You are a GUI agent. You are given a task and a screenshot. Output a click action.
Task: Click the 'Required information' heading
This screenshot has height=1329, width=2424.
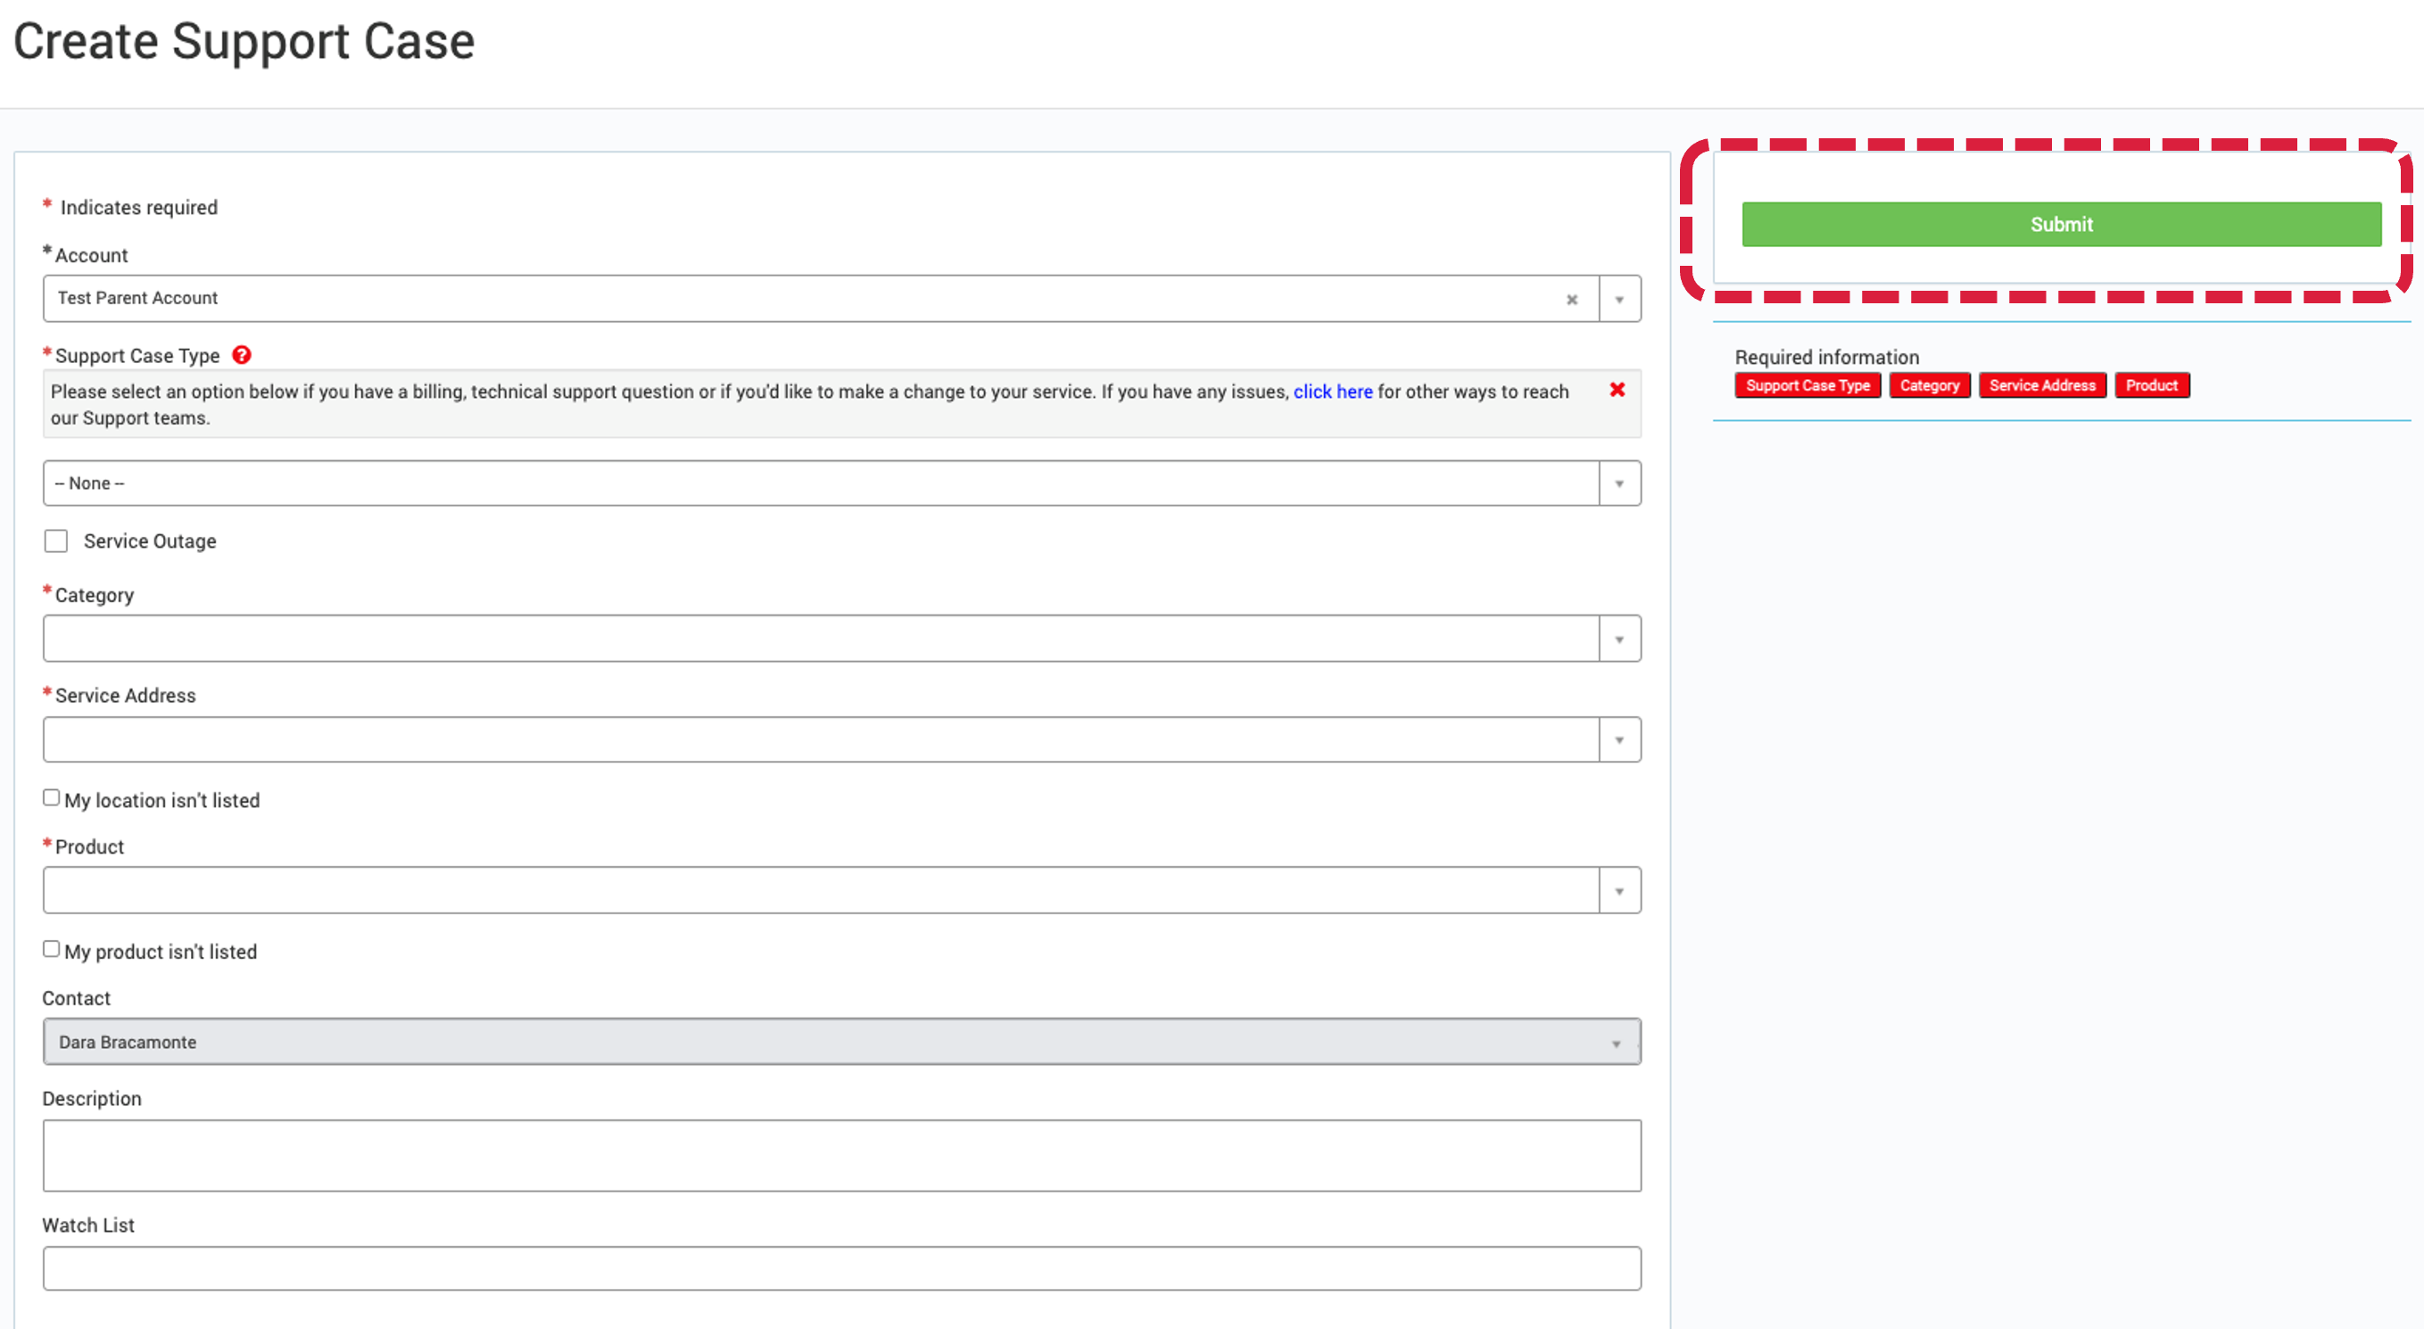click(x=1826, y=358)
